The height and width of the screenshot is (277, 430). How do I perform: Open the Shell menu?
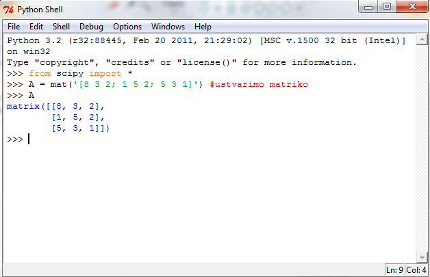(x=62, y=27)
